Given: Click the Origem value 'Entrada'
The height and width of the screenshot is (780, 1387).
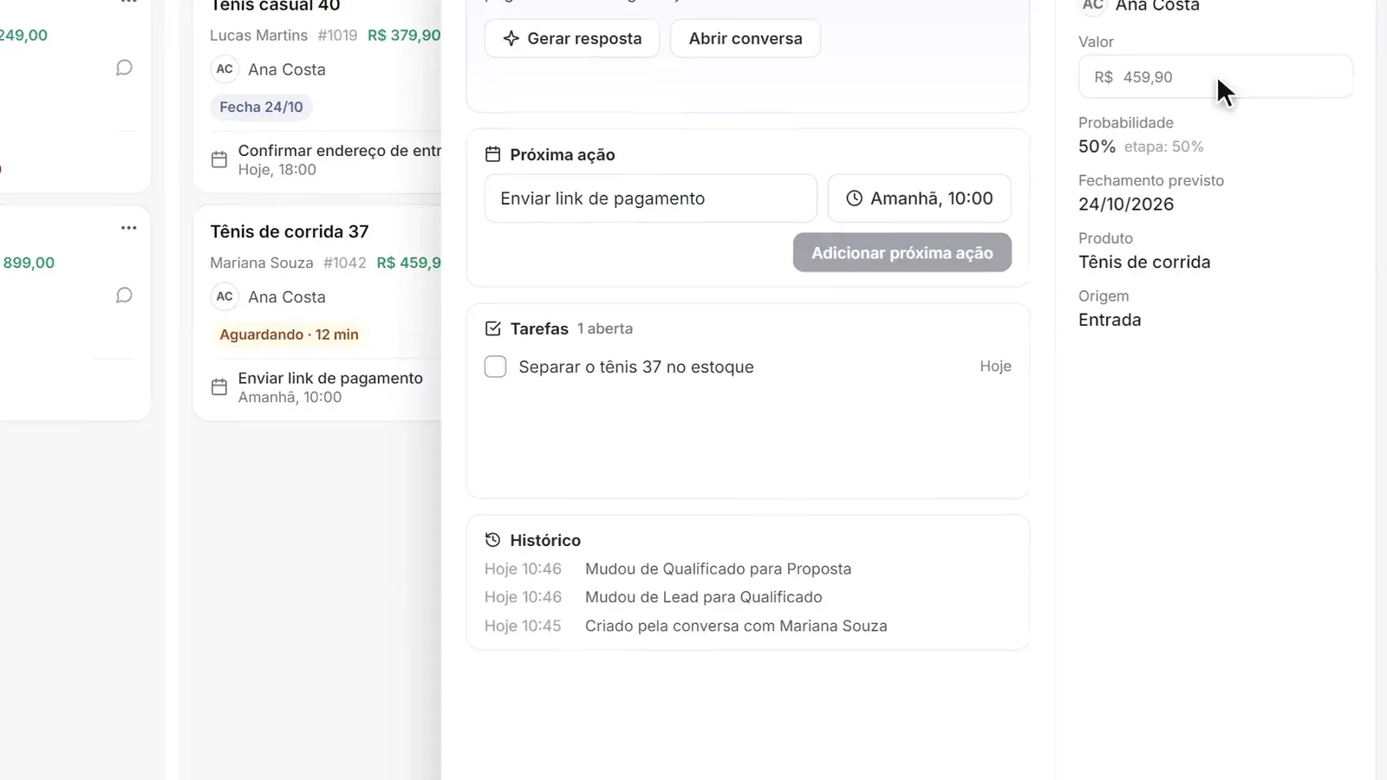Looking at the screenshot, I should pyautogui.click(x=1110, y=320).
